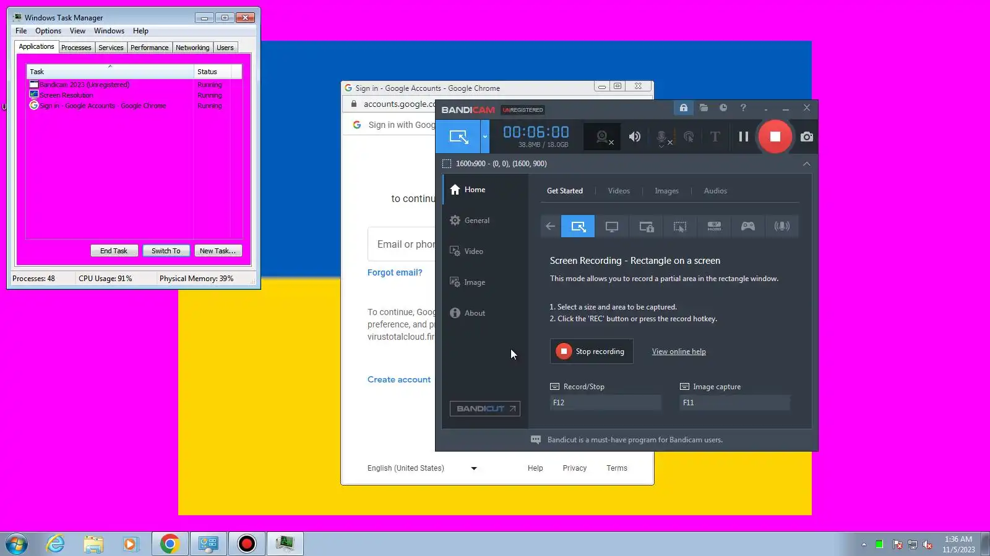Select Rectangle recording mode in Bandicam toolbar
The height and width of the screenshot is (556, 990).
coord(458,137)
